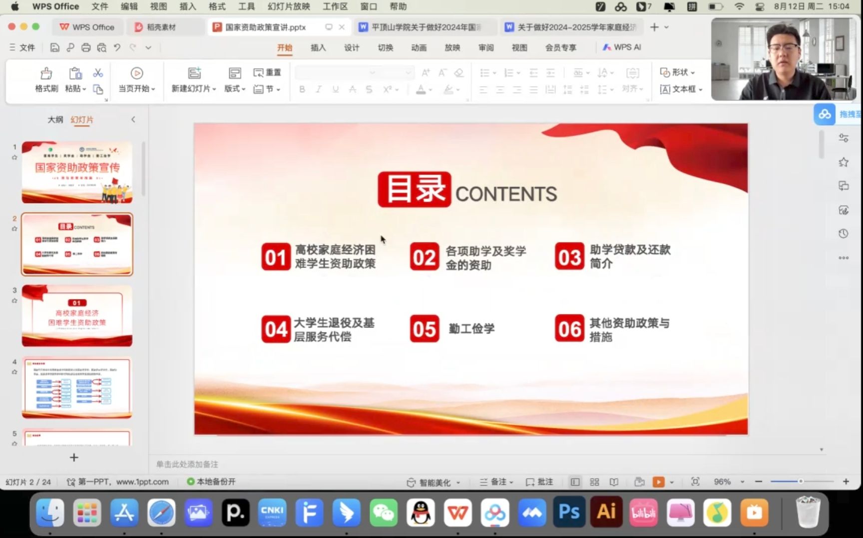
Task: Collapse the slide thumbnail panel
Action: 133,119
